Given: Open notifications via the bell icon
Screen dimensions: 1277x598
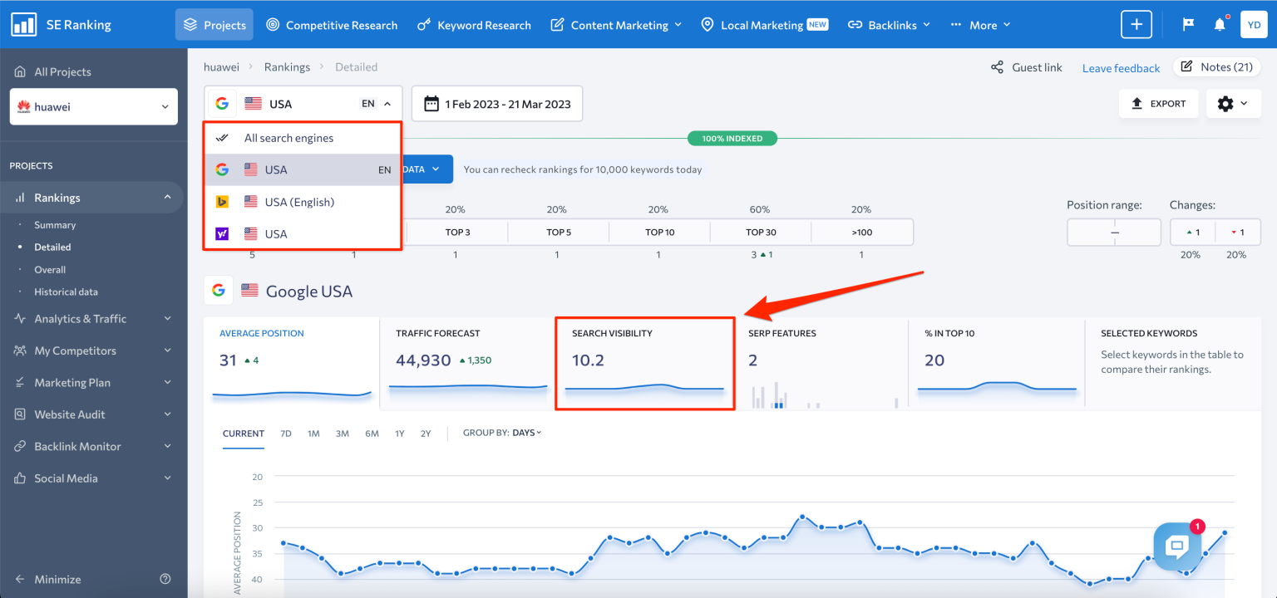Looking at the screenshot, I should pyautogui.click(x=1220, y=24).
